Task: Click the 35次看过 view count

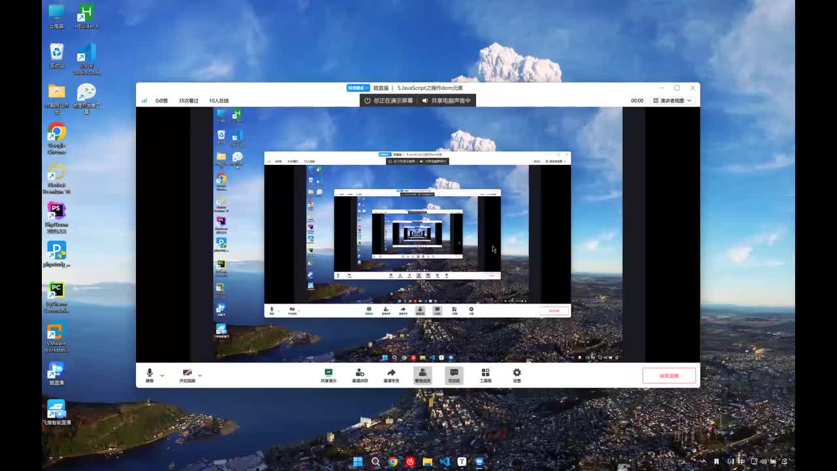Action: coord(188,101)
